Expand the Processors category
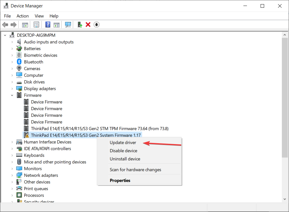The image size is (289, 212). (x=12, y=195)
